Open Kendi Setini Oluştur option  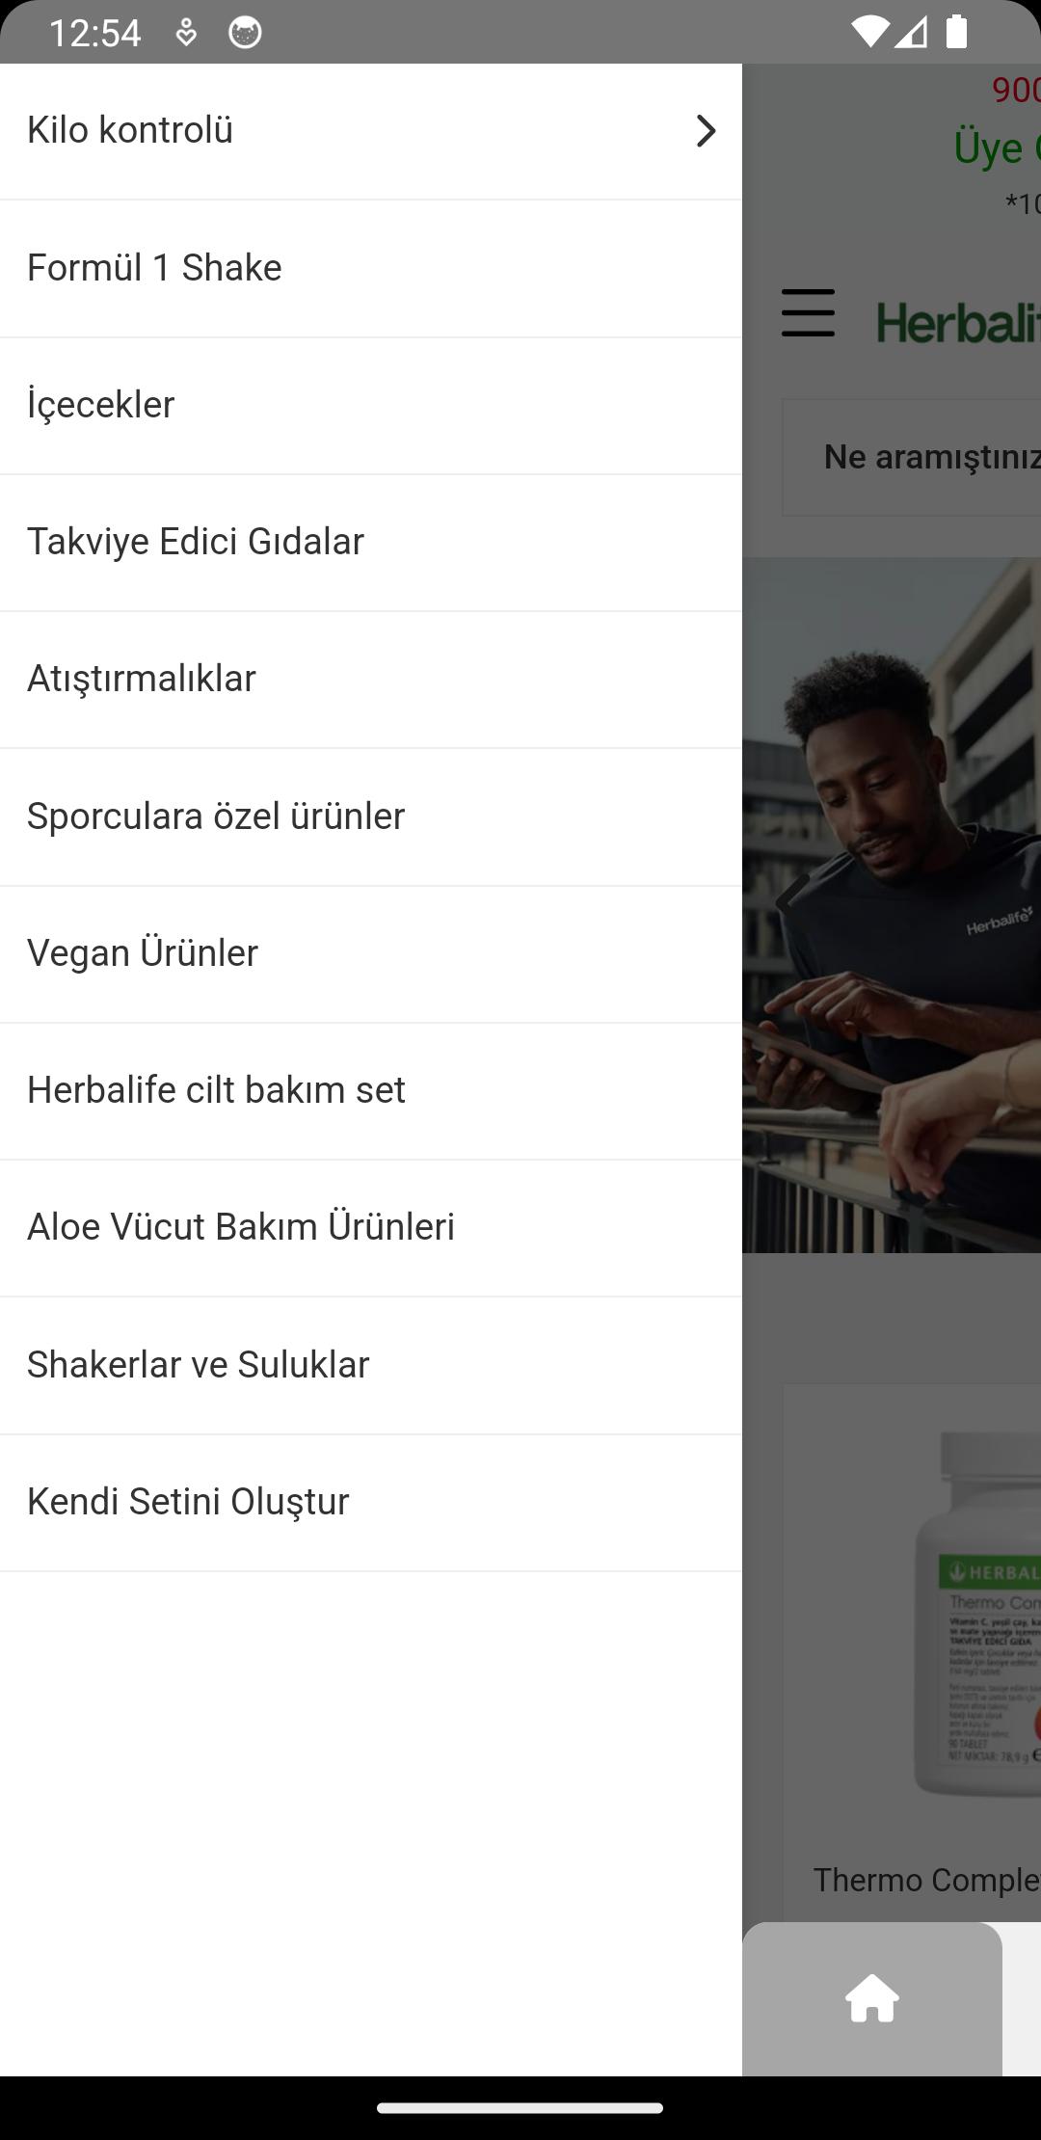pyautogui.click(x=371, y=1503)
